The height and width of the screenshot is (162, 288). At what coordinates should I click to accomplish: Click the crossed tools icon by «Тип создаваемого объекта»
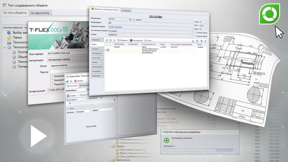[4, 5]
